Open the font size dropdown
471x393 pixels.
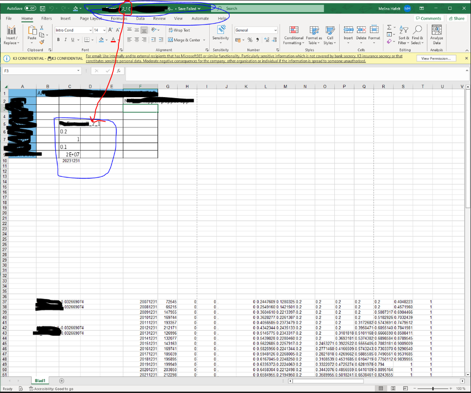point(104,30)
